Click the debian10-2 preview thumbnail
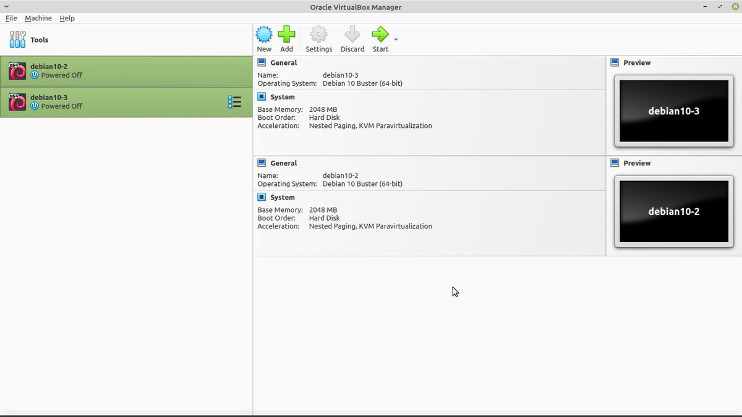This screenshot has height=417, width=742. tap(674, 212)
